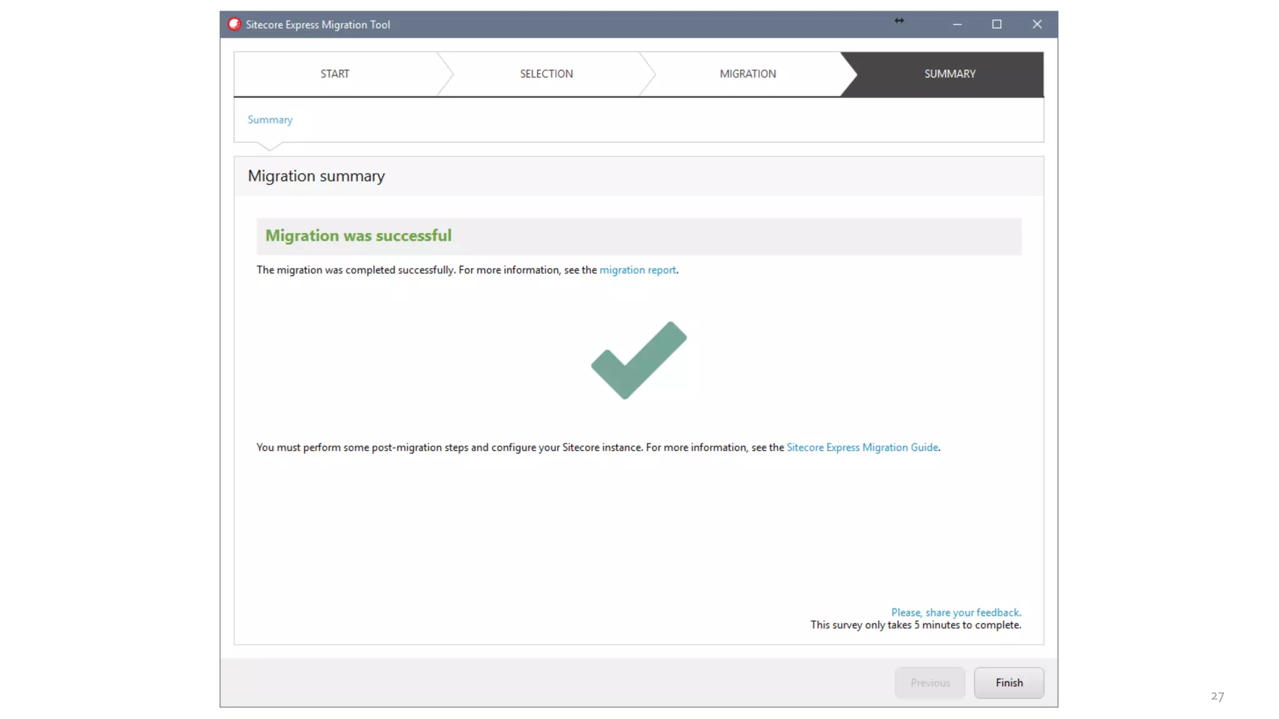
Task: Select the SELECTION wizard step
Action: pos(546,74)
